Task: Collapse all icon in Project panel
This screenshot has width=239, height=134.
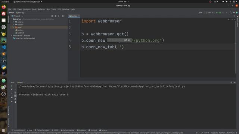Action: [59, 16]
